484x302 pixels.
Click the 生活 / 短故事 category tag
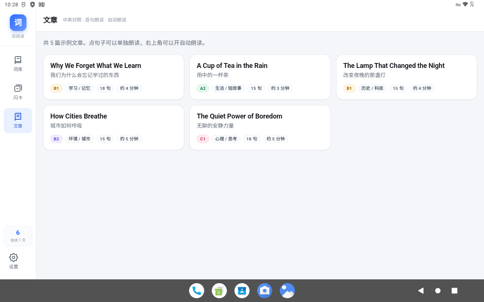[228, 88]
